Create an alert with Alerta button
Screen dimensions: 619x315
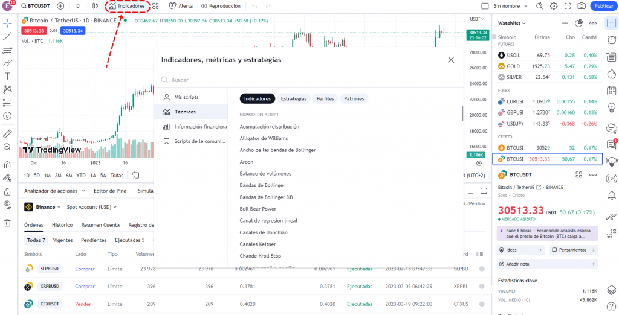(x=181, y=6)
